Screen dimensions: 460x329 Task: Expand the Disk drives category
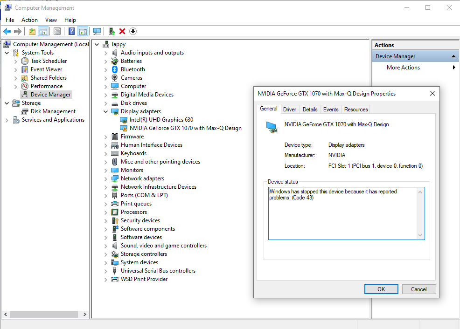coord(105,103)
